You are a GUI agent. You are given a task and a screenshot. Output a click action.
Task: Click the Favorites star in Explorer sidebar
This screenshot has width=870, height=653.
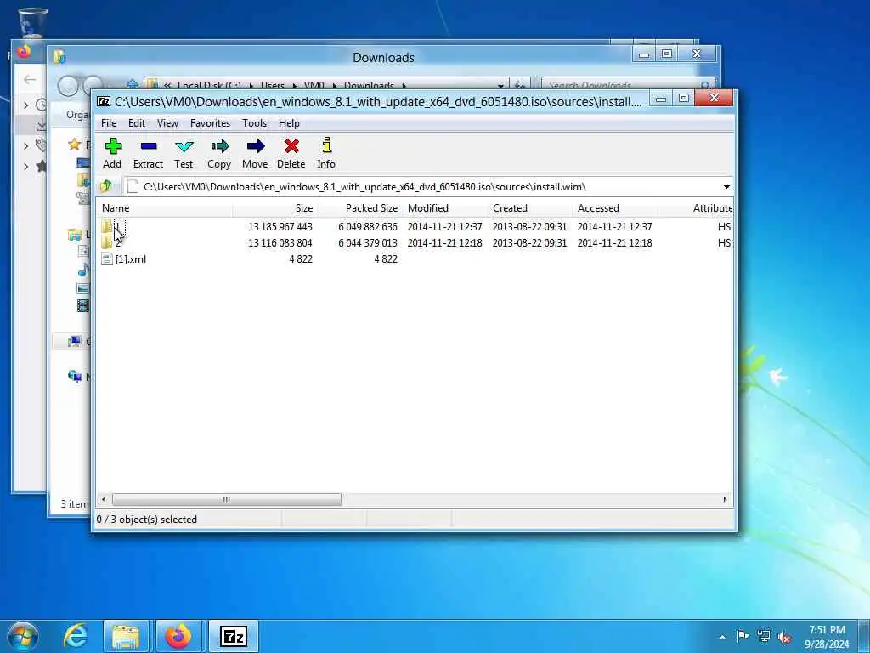click(x=74, y=145)
